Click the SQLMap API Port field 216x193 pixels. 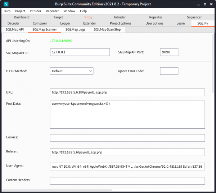click(169, 52)
